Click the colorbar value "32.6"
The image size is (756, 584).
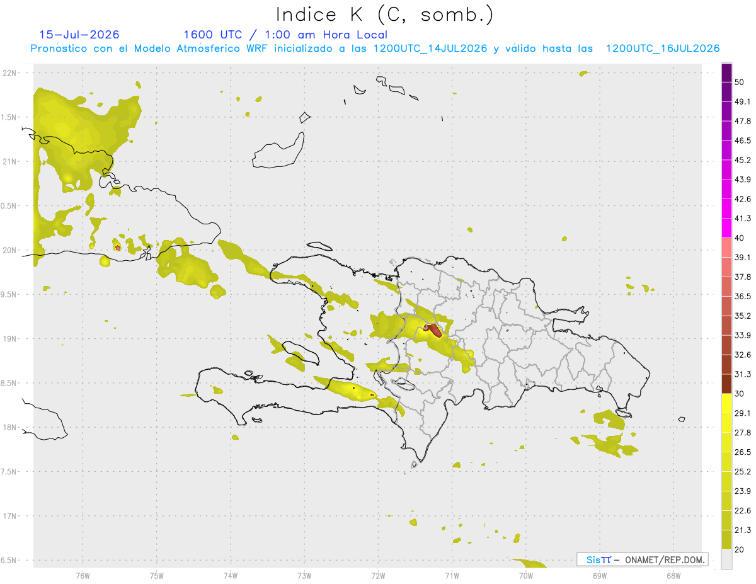[743, 355]
